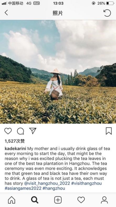Open the @visit_hangzhou_2022 mention
The width and height of the screenshot is (116, 207).
coord(47,183)
